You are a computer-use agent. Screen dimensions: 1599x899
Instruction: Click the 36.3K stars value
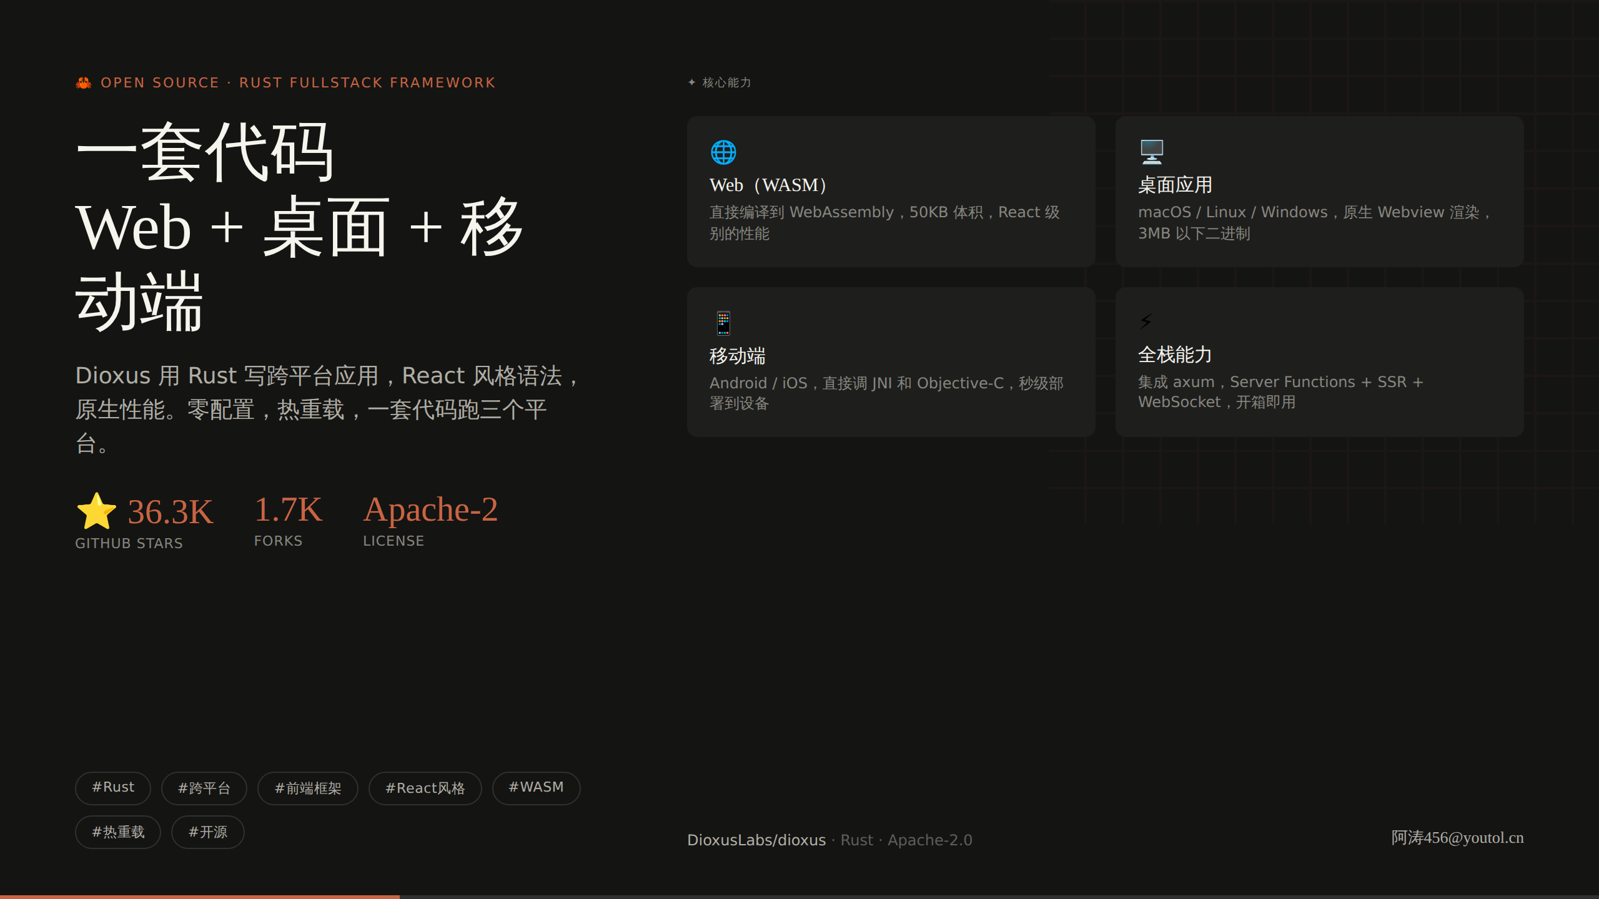pyautogui.click(x=170, y=512)
